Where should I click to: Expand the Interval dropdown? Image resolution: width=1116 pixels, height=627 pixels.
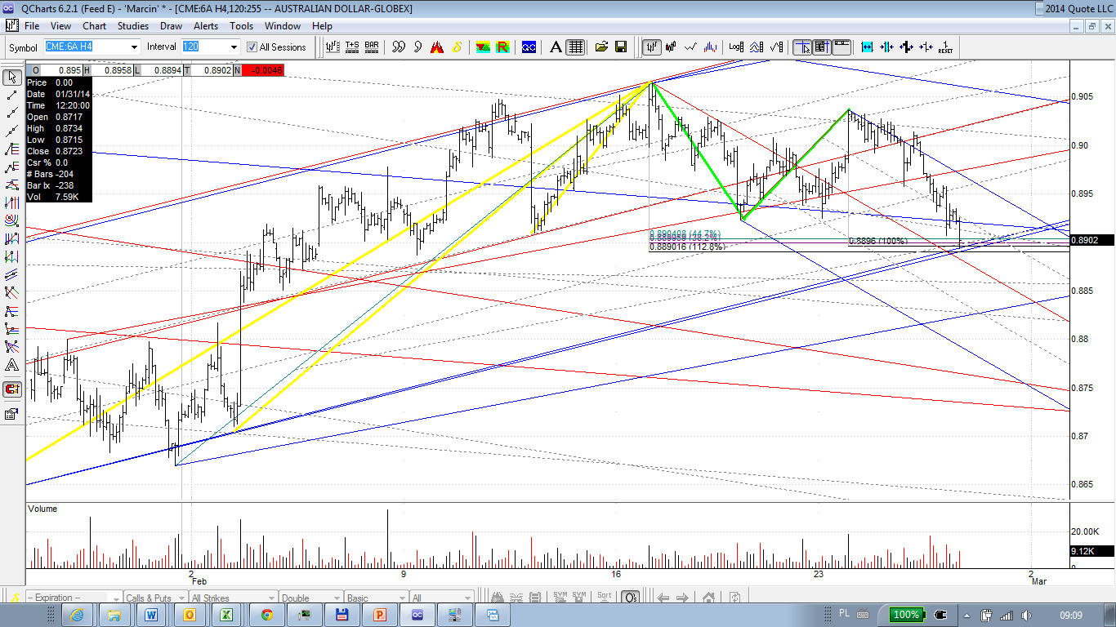coord(233,47)
